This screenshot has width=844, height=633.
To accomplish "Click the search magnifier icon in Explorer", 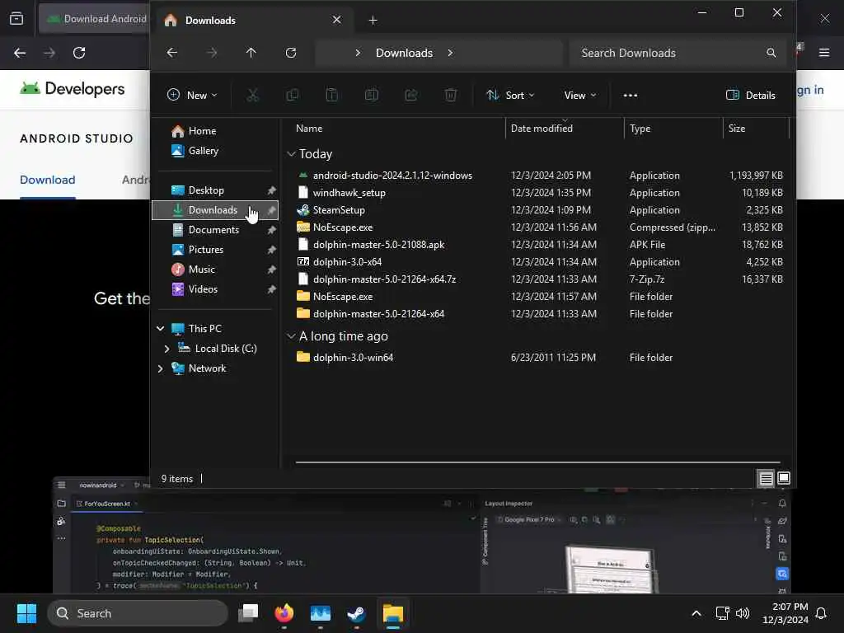I will coord(771,53).
